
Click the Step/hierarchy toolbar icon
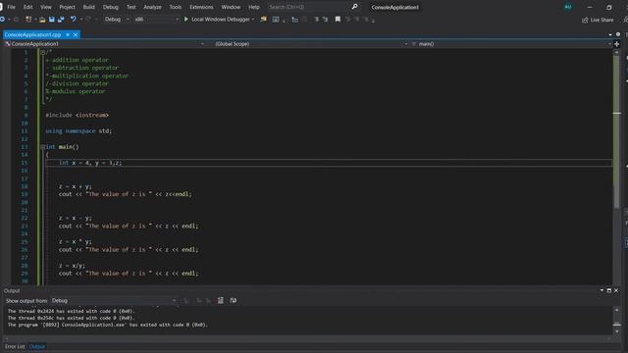pos(294,20)
